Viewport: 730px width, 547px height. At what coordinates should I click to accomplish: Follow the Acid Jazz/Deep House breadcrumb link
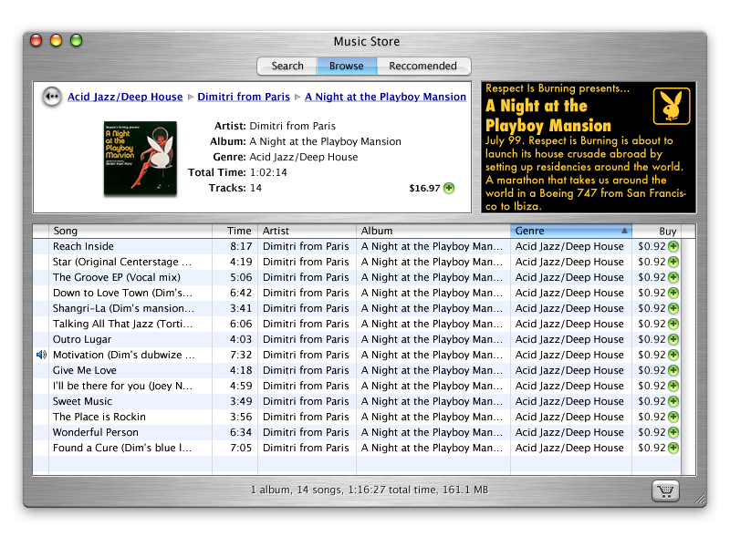click(125, 97)
